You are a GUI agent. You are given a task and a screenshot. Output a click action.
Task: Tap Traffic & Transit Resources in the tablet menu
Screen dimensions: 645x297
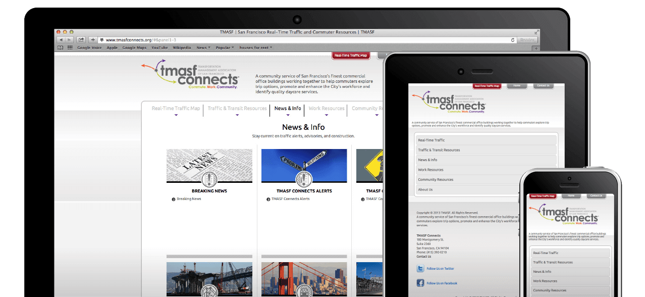486,150
